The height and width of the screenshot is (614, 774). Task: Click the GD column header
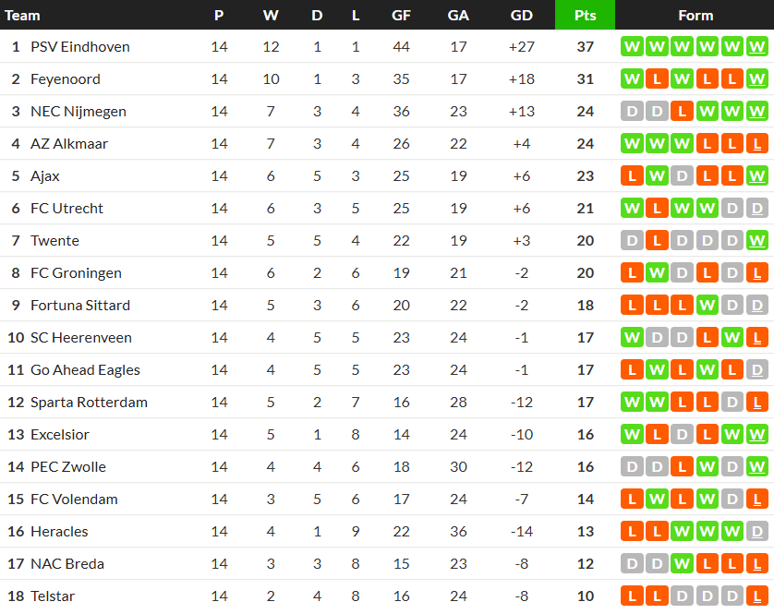(x=521, y=15)
